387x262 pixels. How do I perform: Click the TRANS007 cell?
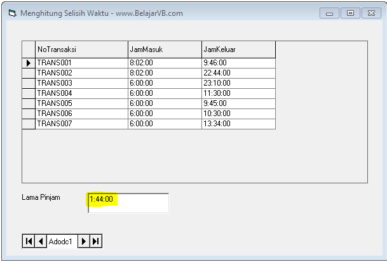coord(82,124)
